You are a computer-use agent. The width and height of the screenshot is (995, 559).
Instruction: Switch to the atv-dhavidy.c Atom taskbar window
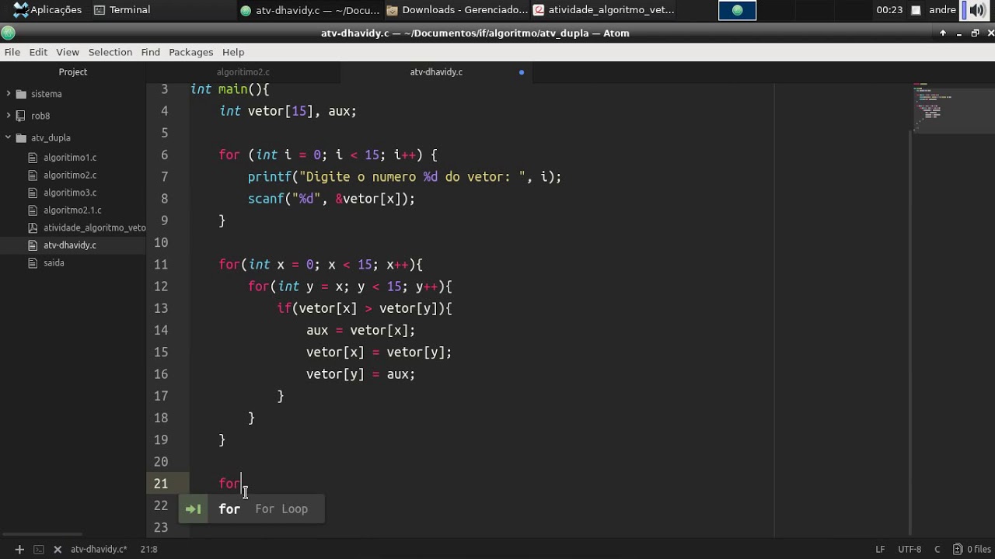[310, 10]
